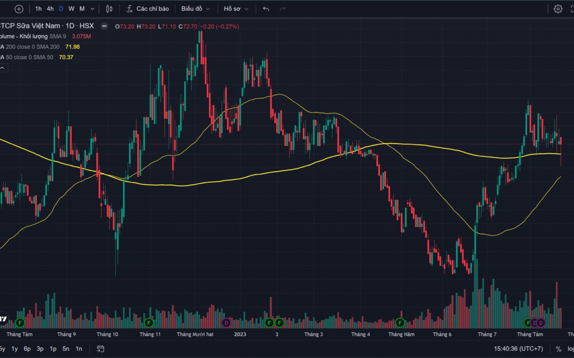
Task: Click the go-to-date calendar icon
Action: (x=100, y=348)
